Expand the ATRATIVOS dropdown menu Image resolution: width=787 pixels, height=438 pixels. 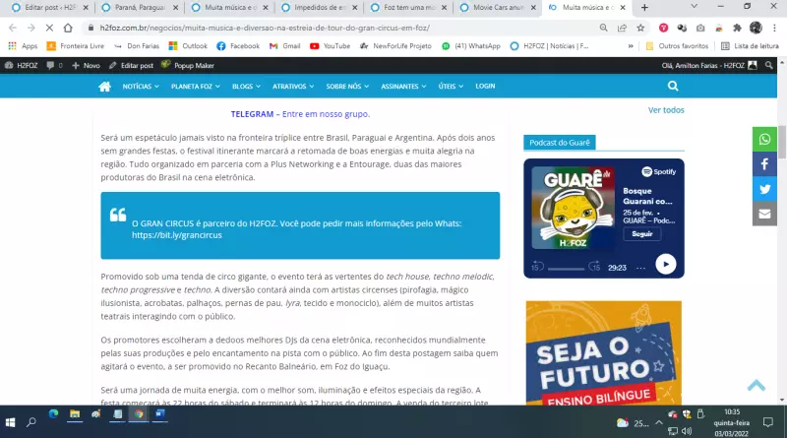point(292,87)
